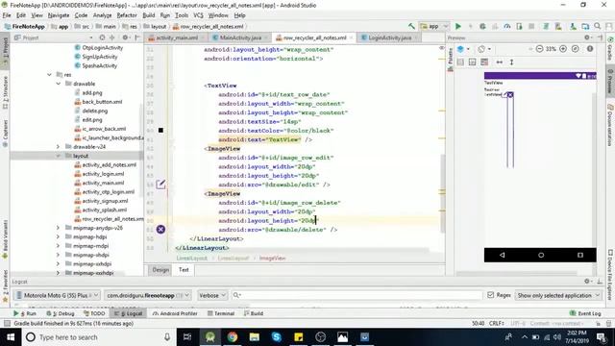Click zoom to fit in Preview
This screenshot has height=346, width=615.
[x=575, y=49]
